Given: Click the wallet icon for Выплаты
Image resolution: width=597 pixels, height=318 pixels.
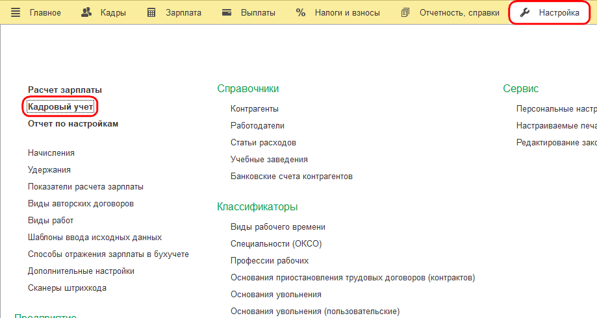Looking at the screenshot, I should (x=227, y=12).
